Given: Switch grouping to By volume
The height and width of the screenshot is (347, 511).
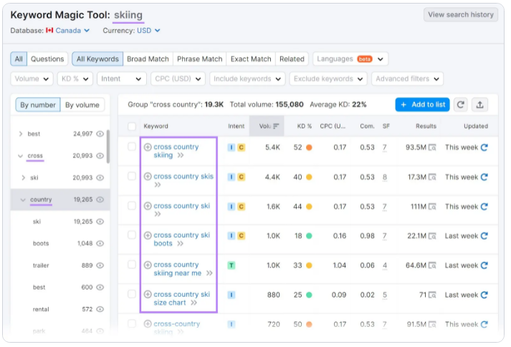Looking at the screenshot, I should pos(82,104).
